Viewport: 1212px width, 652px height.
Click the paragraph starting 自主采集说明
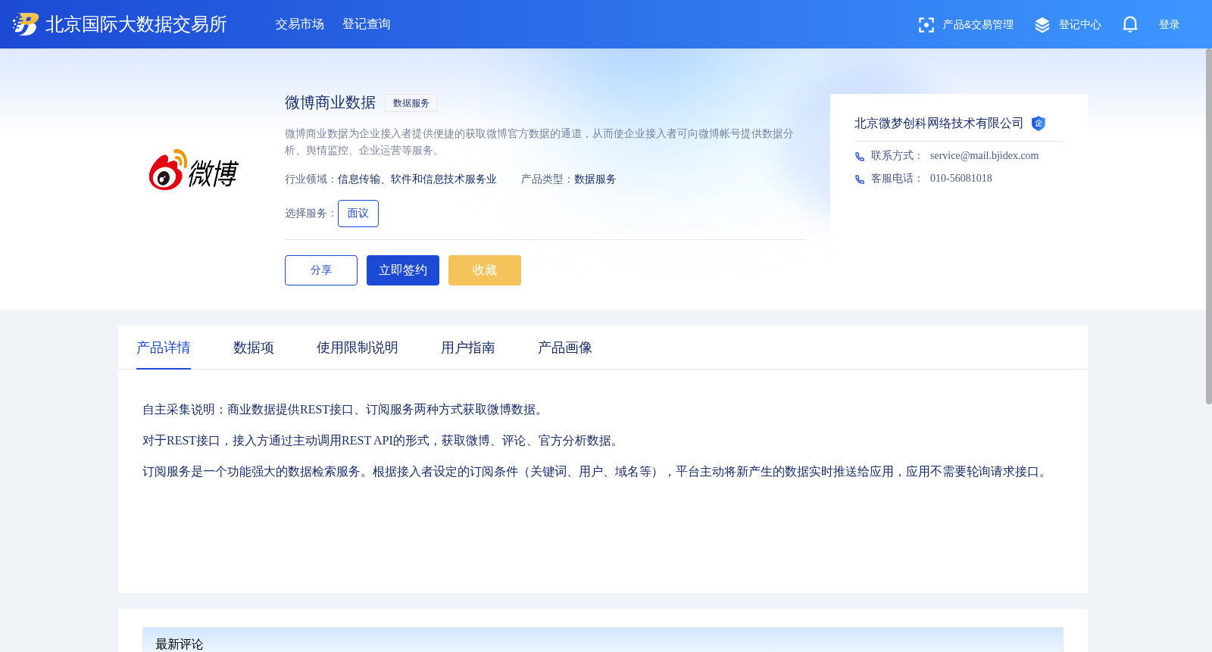pos(345,410)
